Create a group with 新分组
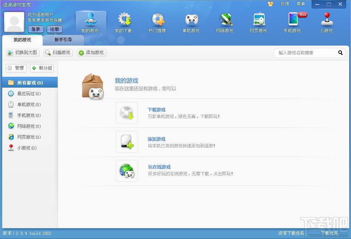Viewport: 351px width, 239px height. (x=42, y=68)
